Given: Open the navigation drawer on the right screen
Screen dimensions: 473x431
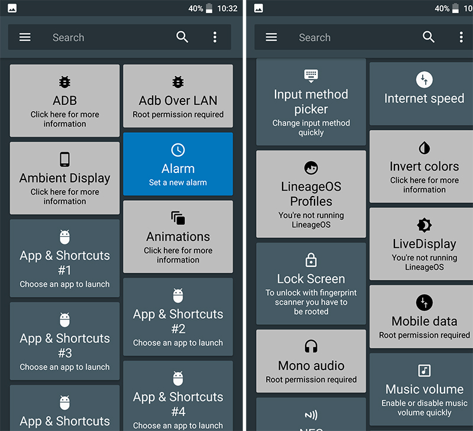Looking at the screenshot, I should pyautogui.click(x=271, y=37).
